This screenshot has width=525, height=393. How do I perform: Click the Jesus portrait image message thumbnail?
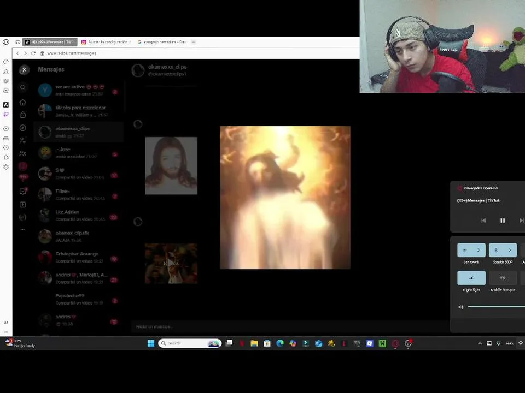coord(171,165)
